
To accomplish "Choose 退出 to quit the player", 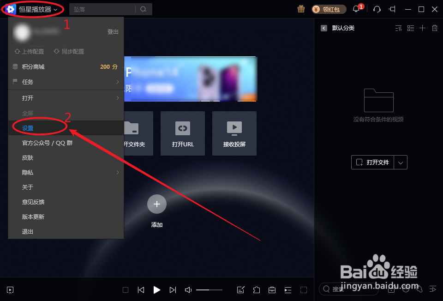I will tap(66, 231).
